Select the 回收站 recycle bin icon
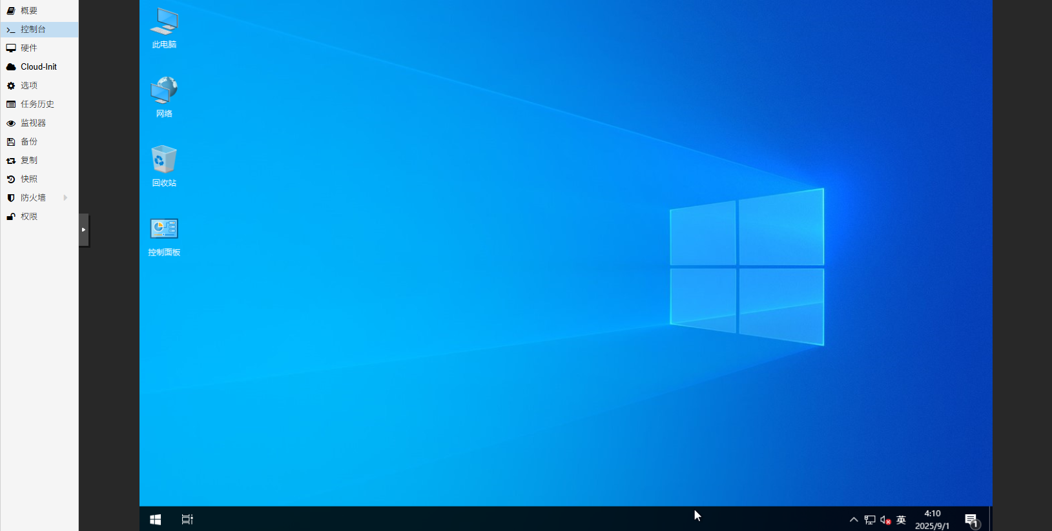 tap(164, 166)
